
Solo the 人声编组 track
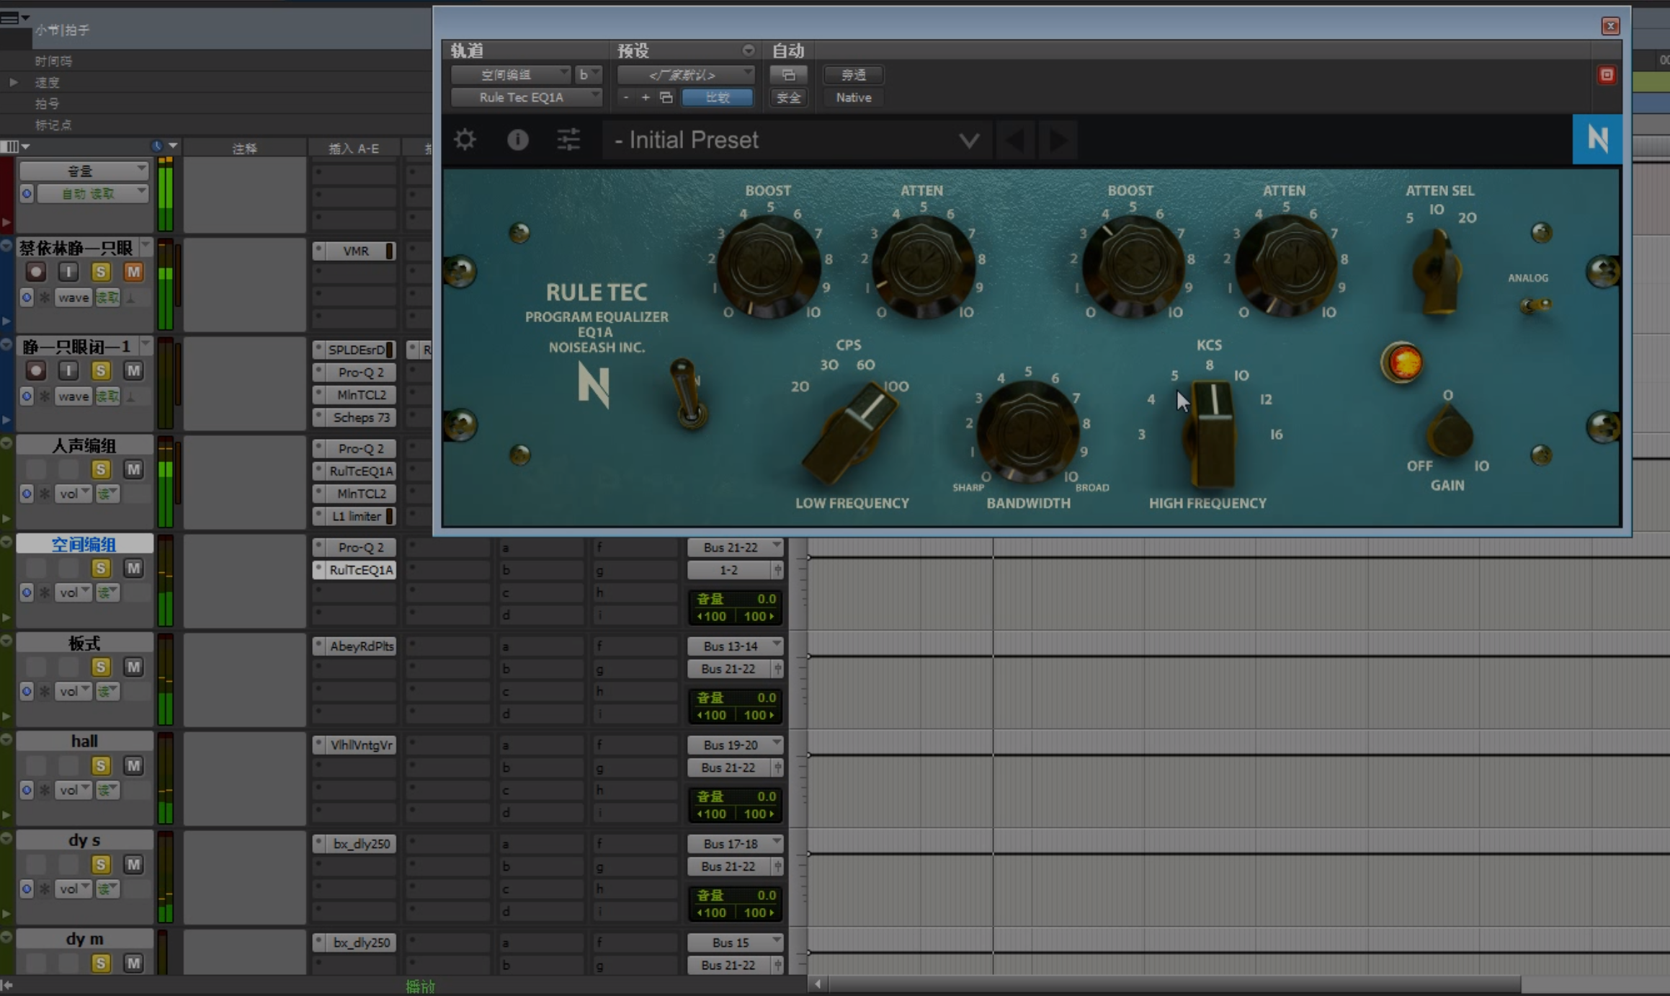(101, 468)
